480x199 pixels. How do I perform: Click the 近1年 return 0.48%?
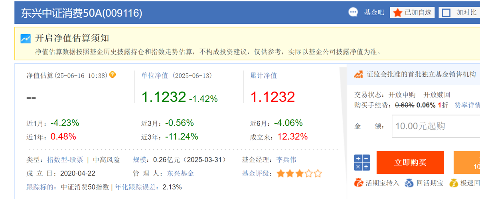pyautogui.click(x=63, y=137)
